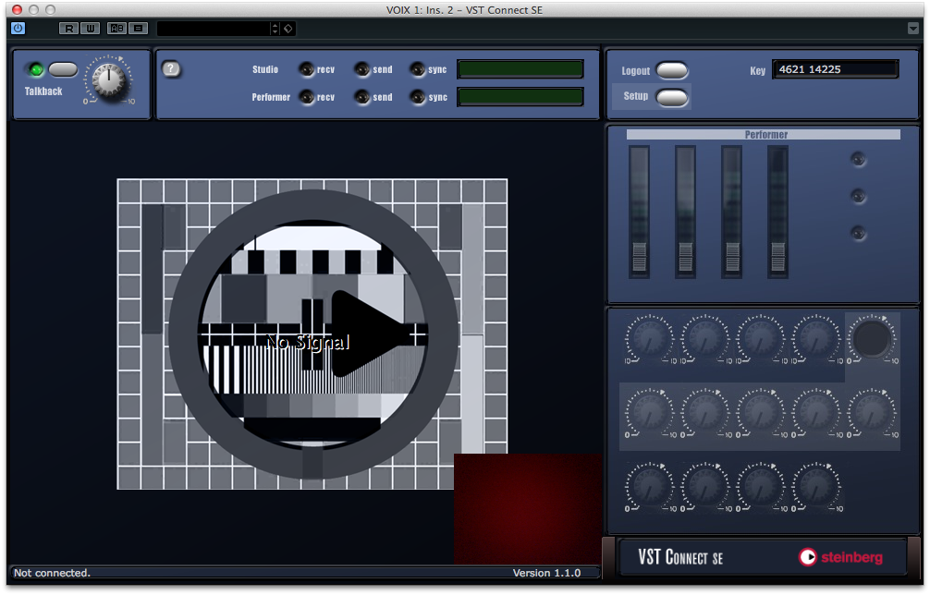Click the fourth Performer fader
Image resolution: width=930 pixels, height=595 pixels.
point(777,212)
